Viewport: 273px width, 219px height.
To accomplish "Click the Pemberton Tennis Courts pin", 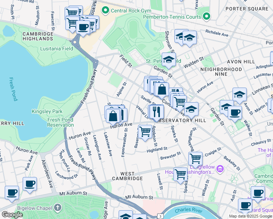I will point(207,16).
